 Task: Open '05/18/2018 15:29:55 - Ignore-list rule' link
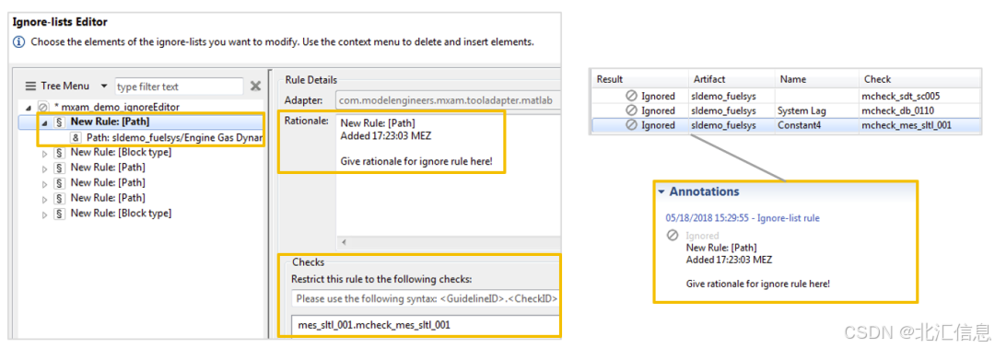(743, 218)
